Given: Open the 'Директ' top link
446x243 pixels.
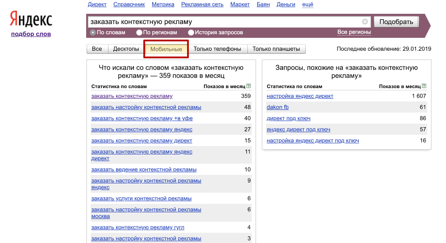Looking at the screenshot, I should pos(97,4).
